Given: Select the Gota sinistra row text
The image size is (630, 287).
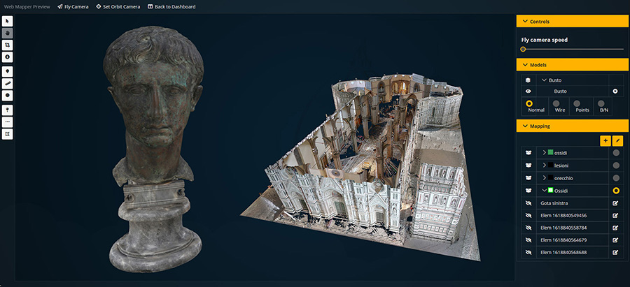Looking at the screenshot, I should pos(554,203).
